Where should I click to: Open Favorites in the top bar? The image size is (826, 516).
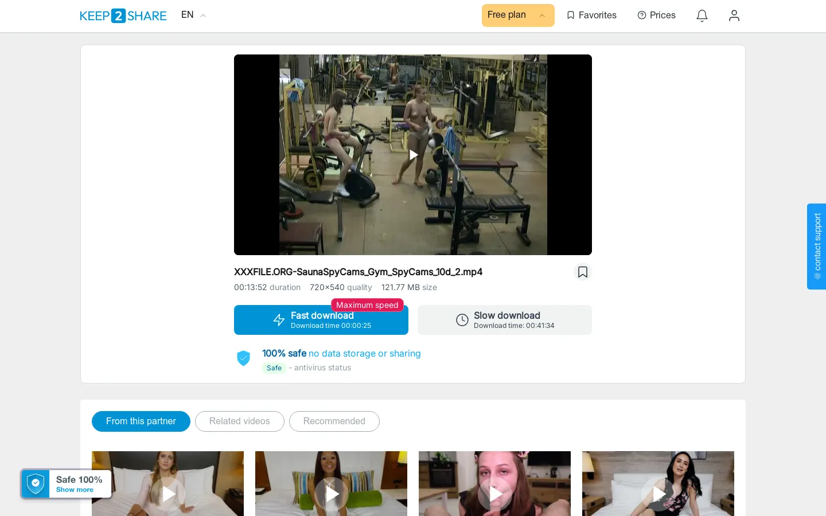click(591, 15)
